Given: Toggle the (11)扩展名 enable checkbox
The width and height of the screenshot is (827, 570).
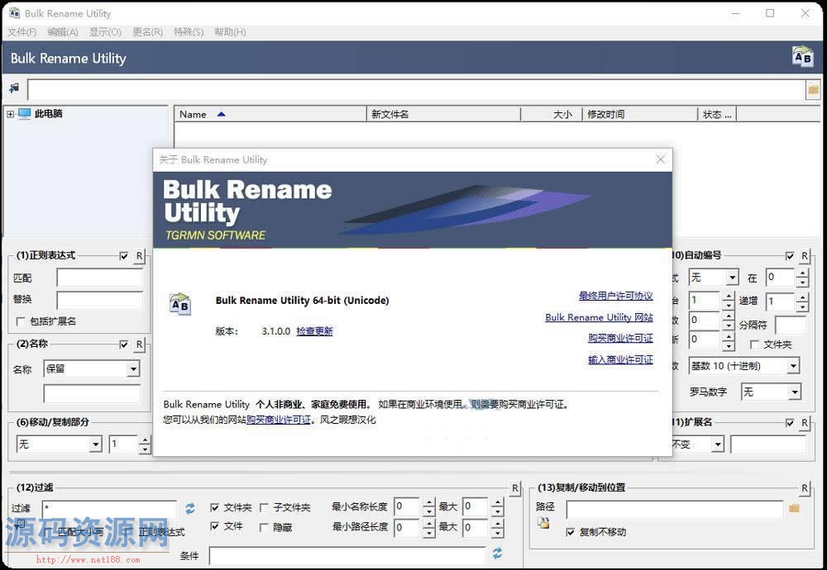Looking at the screenshot, I should (790, 423).
